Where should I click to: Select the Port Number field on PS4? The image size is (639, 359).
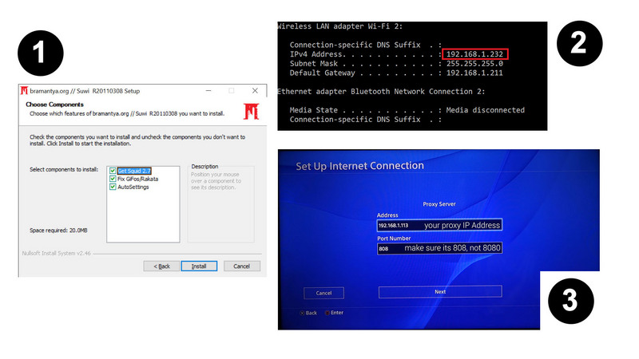point(439,248)
